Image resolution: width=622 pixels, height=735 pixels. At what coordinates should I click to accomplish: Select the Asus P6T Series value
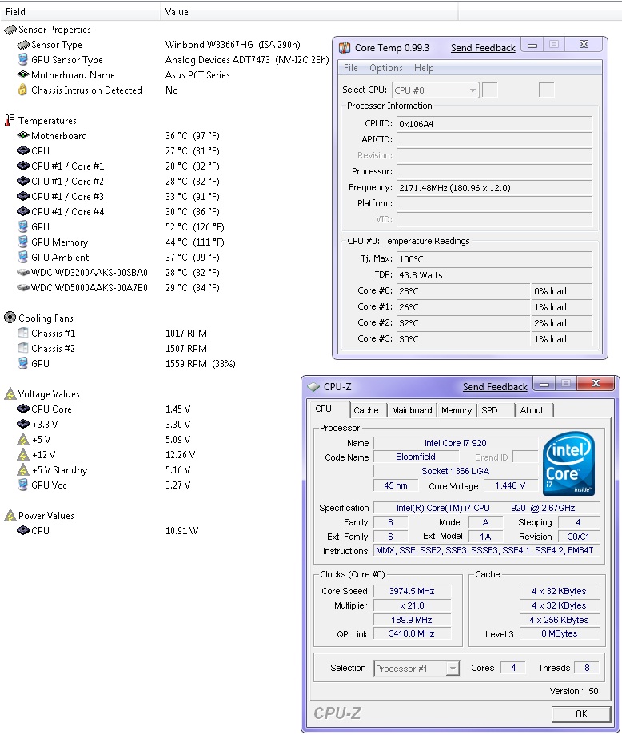coord(197,75)
